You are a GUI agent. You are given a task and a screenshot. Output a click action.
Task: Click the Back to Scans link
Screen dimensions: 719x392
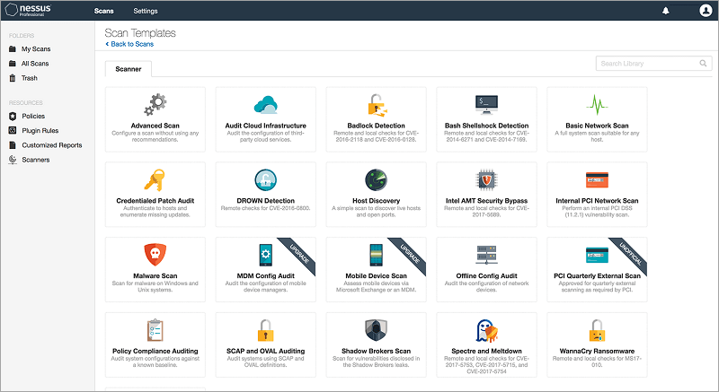click(129, 44)
